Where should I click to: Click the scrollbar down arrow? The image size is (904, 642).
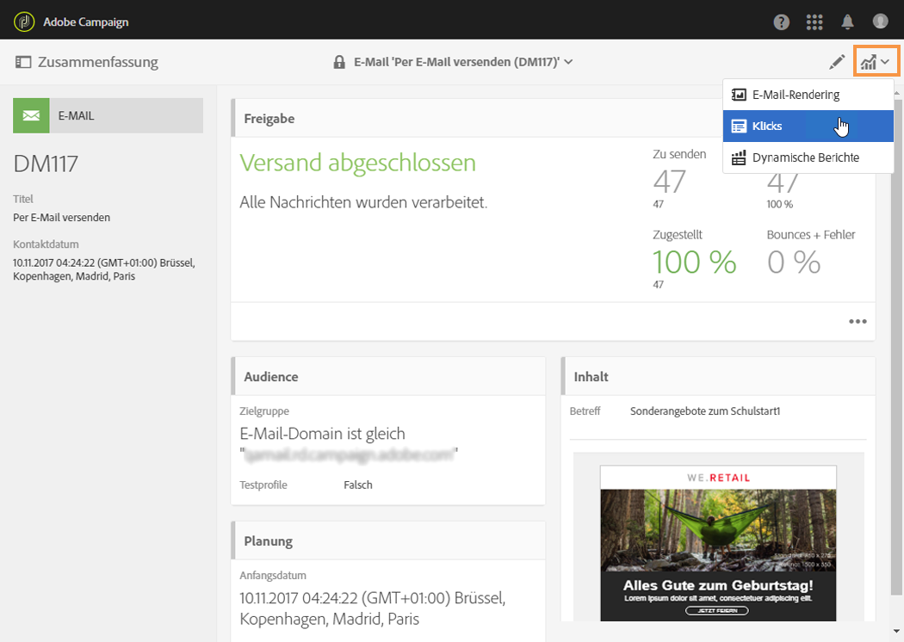[x=896, y=632]
